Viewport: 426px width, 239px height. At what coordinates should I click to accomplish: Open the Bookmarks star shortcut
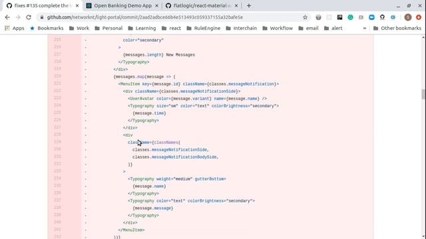47,28
